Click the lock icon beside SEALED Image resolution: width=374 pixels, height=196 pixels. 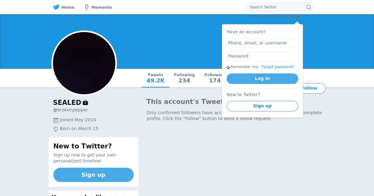85,102
